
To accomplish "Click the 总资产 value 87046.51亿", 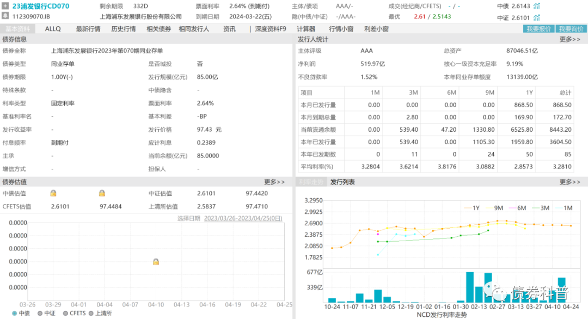I will [522, 51].
